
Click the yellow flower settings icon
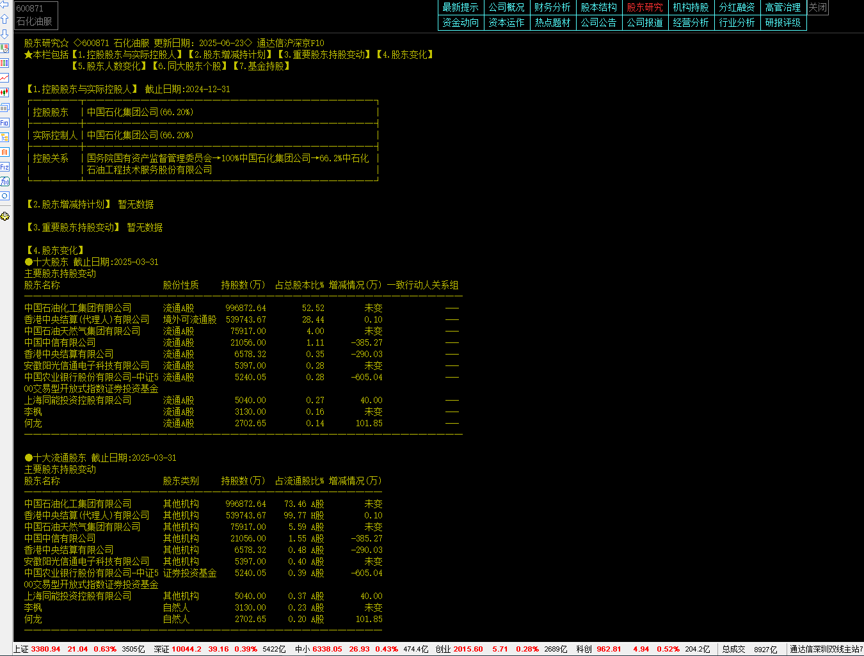[4, 216]
